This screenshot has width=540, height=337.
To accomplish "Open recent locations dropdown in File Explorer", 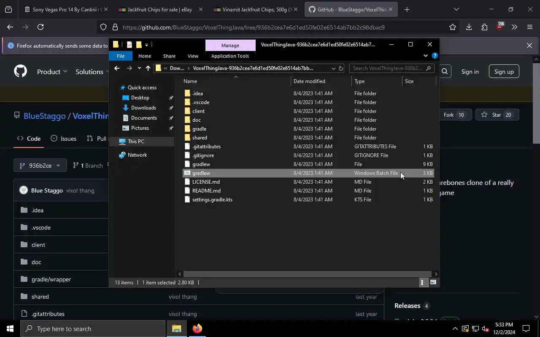I will (x=139, y=68).
